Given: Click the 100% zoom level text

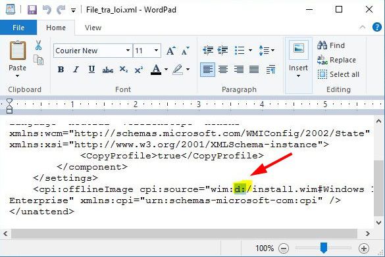Looking at the screenshot, I should click(x=265, y=248).
